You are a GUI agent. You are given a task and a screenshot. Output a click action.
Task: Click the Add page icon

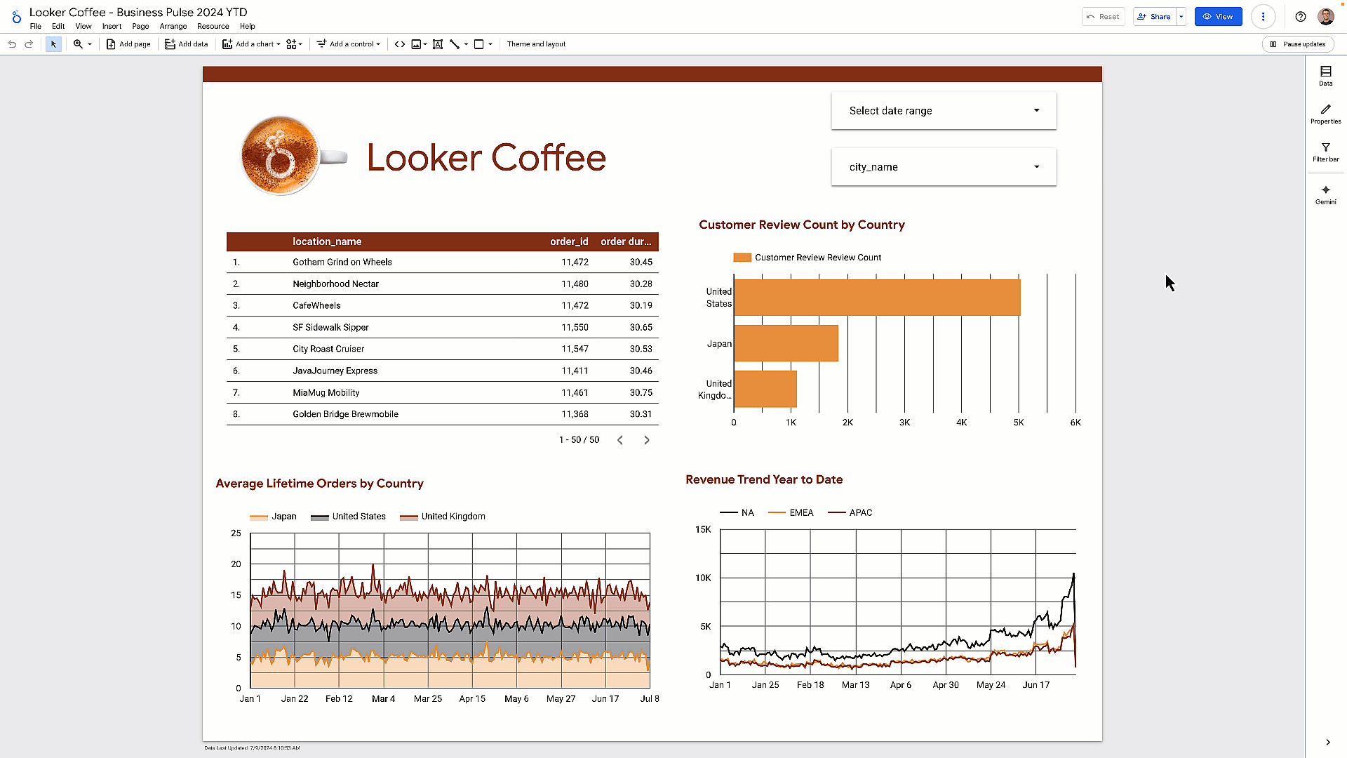click(128, 44)
